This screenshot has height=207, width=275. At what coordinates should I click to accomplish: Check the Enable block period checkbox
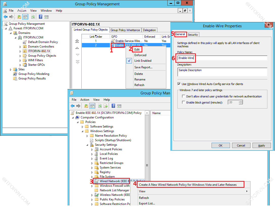(184, 102)
